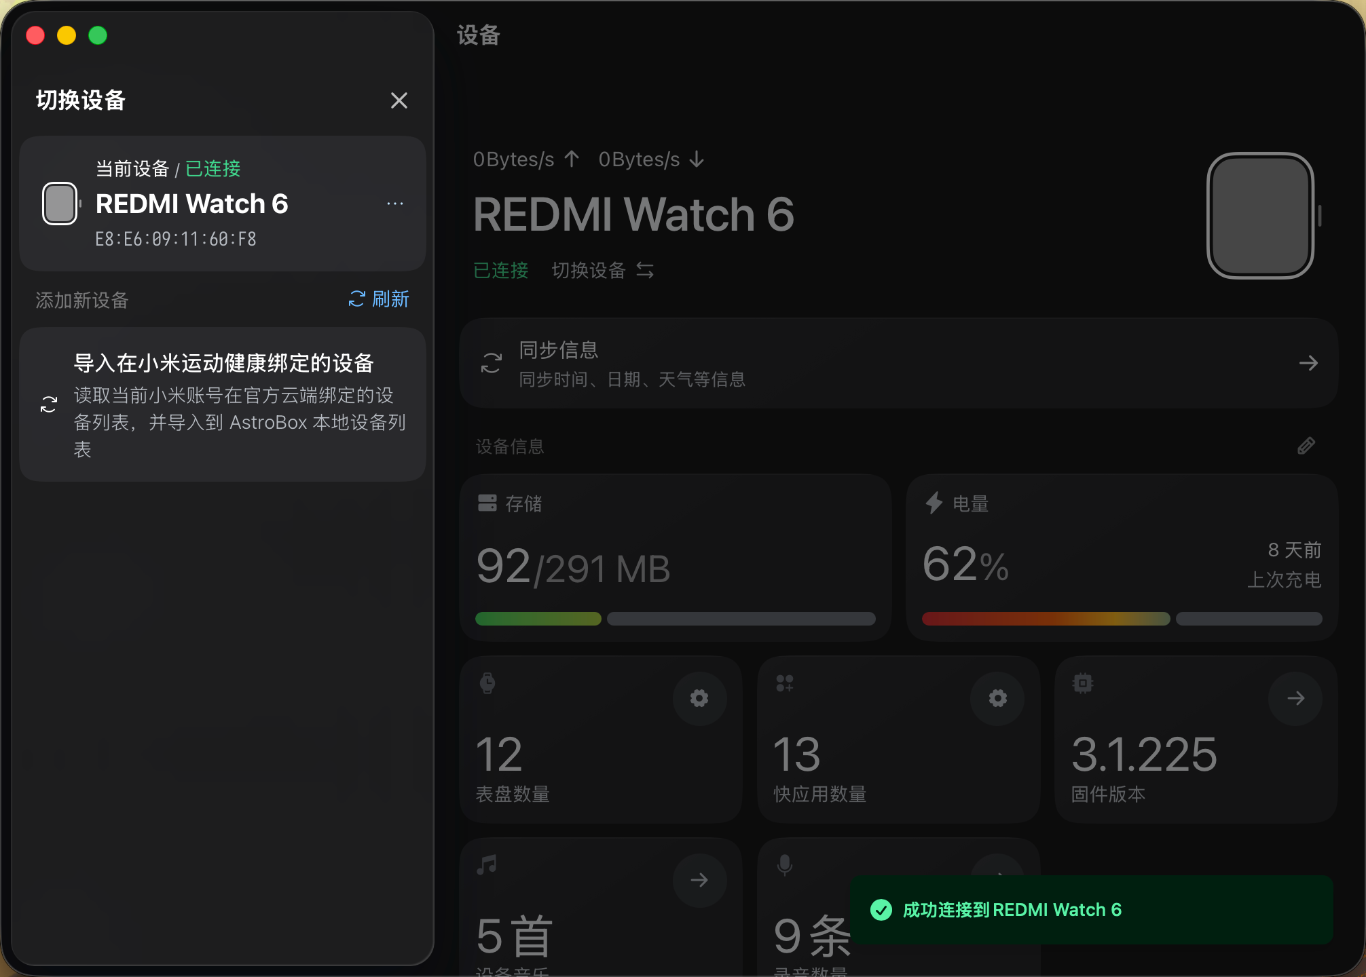
Task: Click the storage icon next to 存储
Action: tap(487, 503)
